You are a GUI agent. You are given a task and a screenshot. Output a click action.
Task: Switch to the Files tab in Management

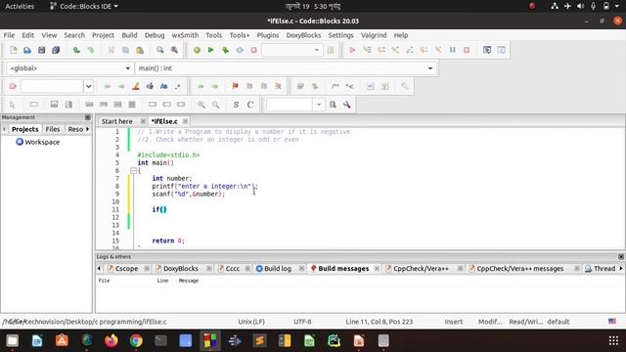coord(52,129)
